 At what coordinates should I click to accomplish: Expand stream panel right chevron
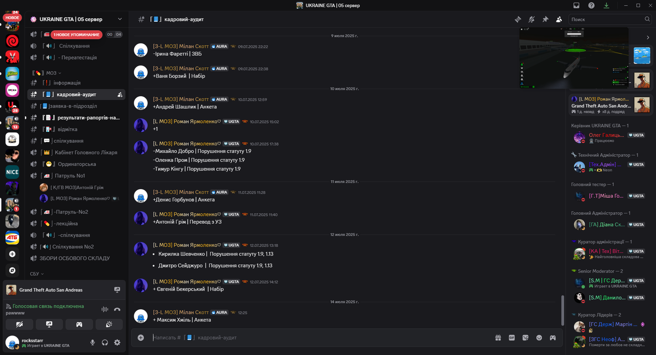point(648,37)
